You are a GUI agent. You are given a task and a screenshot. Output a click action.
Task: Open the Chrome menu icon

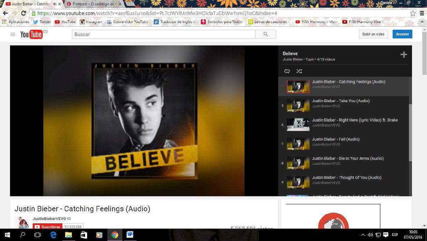422,13
